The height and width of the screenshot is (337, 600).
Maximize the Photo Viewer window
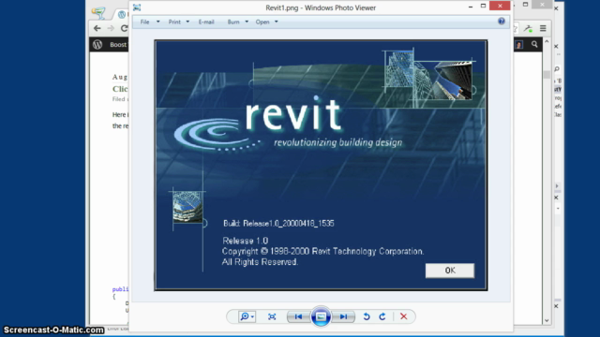(483, 7)
